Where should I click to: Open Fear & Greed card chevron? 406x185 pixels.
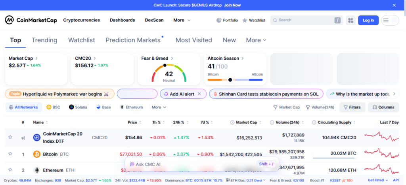pyautogui.click(x=172, y=59)
